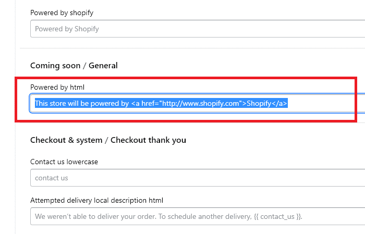Viewport: 365px width, 234px height.
Task: Click 'Checkout thank you' in the heading
Action: click(x=148, y=140)
